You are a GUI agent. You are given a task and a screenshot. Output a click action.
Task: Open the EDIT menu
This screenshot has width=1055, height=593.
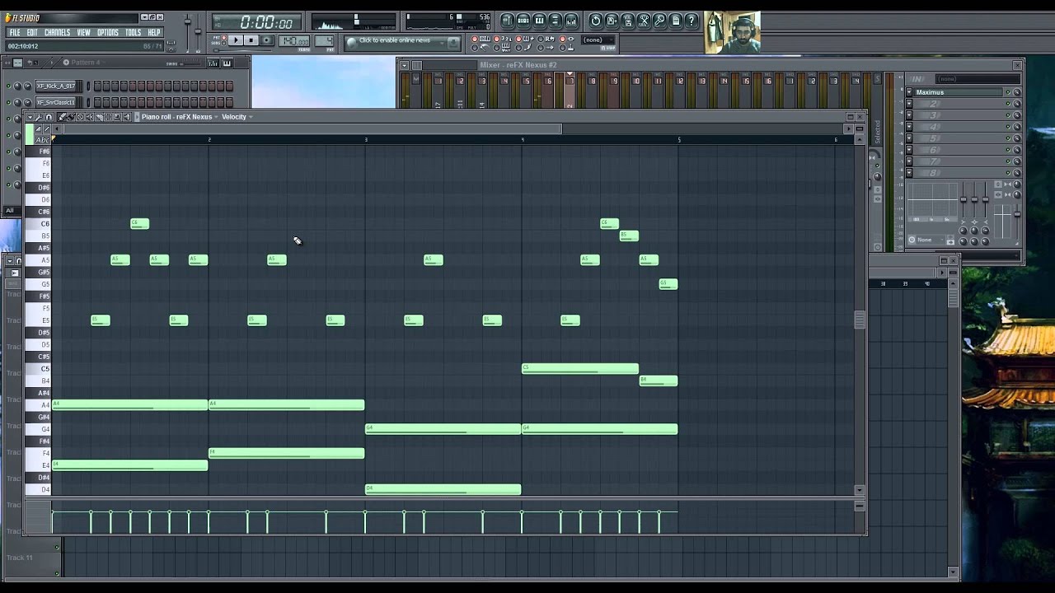[x=32, y=33]
